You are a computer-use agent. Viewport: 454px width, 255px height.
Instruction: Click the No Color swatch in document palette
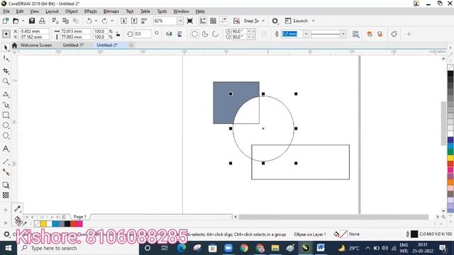37,224
